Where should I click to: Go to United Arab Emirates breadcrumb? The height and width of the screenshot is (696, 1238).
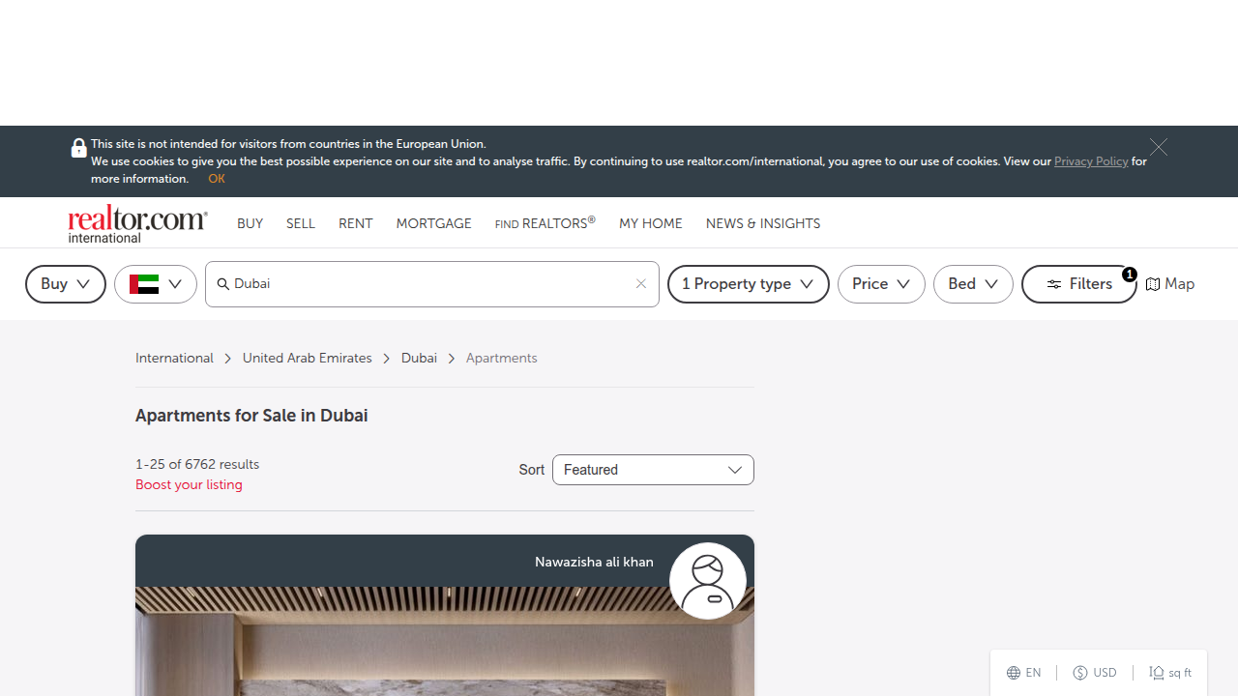pos(307,359)
